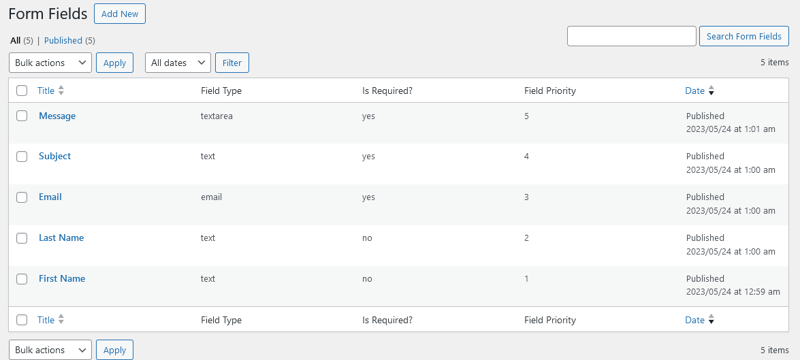Image resolution: width=800 pixels, height=360 pixels.
Task: Show the All form fields view
Action: (x=15, y=41)
